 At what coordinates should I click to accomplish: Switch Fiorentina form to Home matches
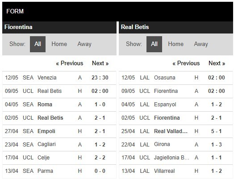pos(59,44)
